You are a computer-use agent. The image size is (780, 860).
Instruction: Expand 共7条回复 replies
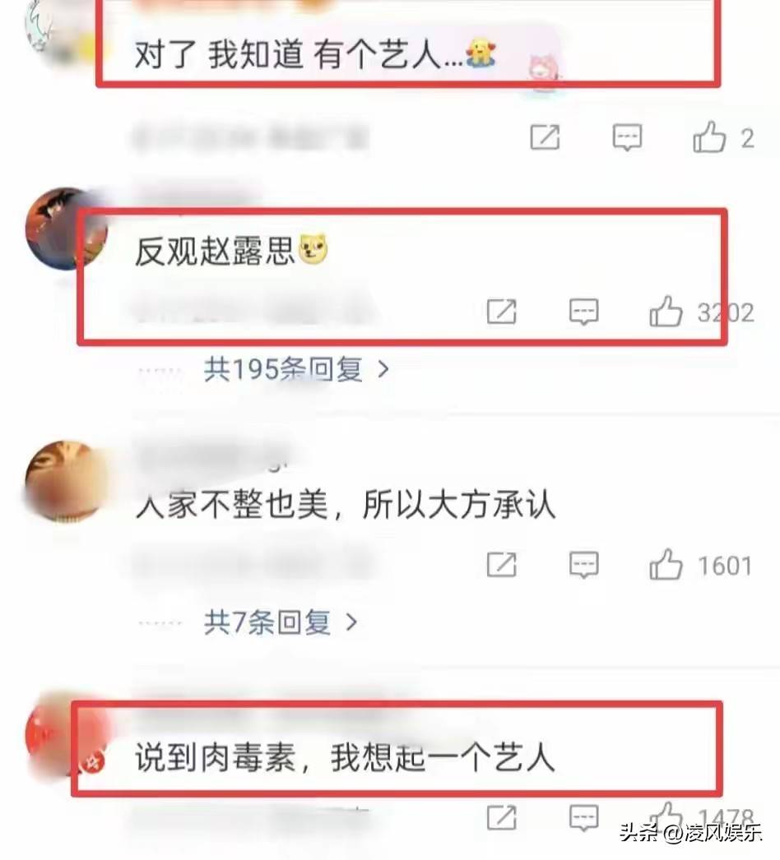(x=281, y=622)
